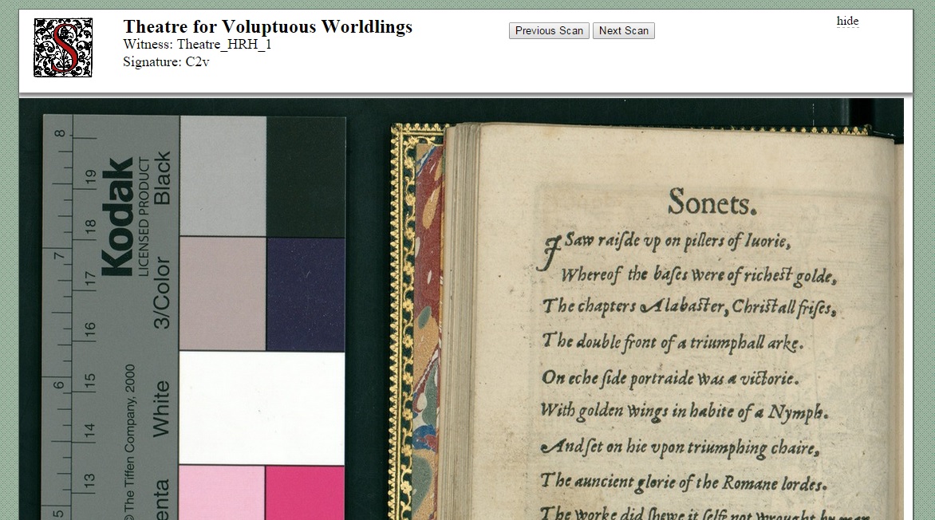The height and width of the screenshot is (520, 935).
Task: Select the magenta color swatch
Action: coord(305,493)
